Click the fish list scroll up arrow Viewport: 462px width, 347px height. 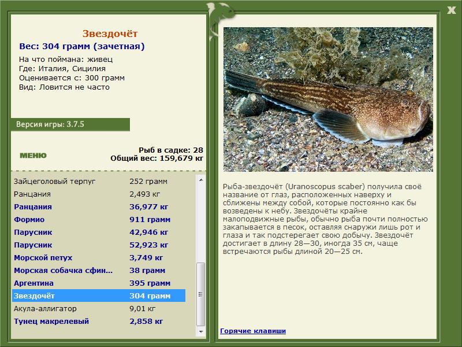[x=201, y=180]
